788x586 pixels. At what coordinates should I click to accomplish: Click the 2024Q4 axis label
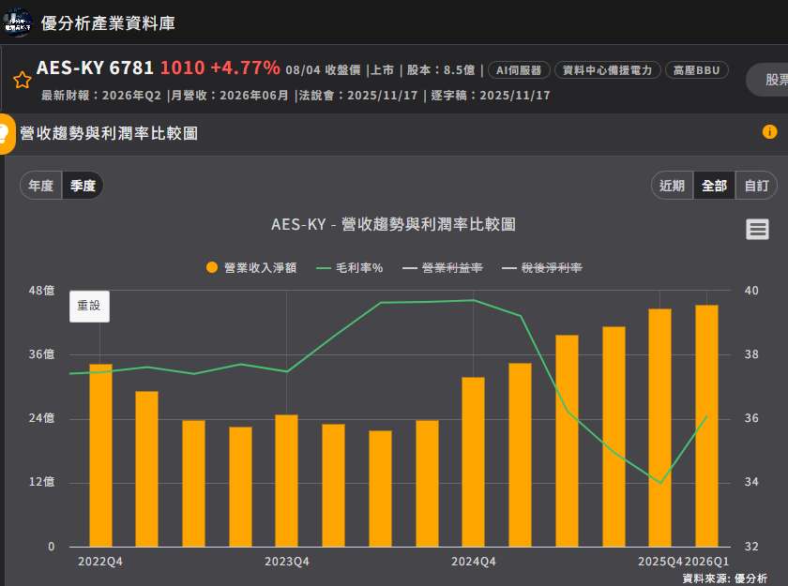click(474, 562)
